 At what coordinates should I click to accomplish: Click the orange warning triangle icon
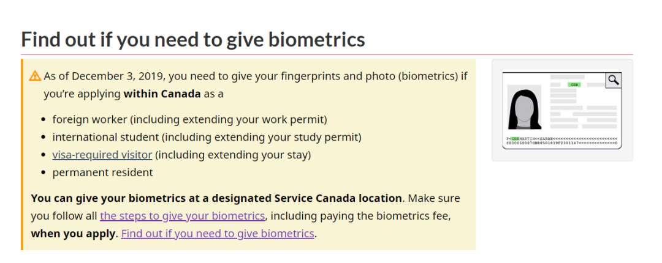(x=35, y=76)
